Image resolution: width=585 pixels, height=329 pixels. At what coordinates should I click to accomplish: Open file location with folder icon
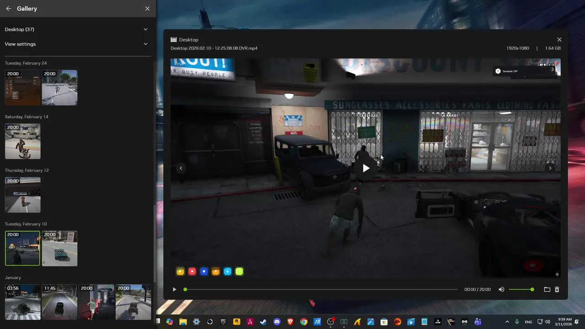pos(547,289)
